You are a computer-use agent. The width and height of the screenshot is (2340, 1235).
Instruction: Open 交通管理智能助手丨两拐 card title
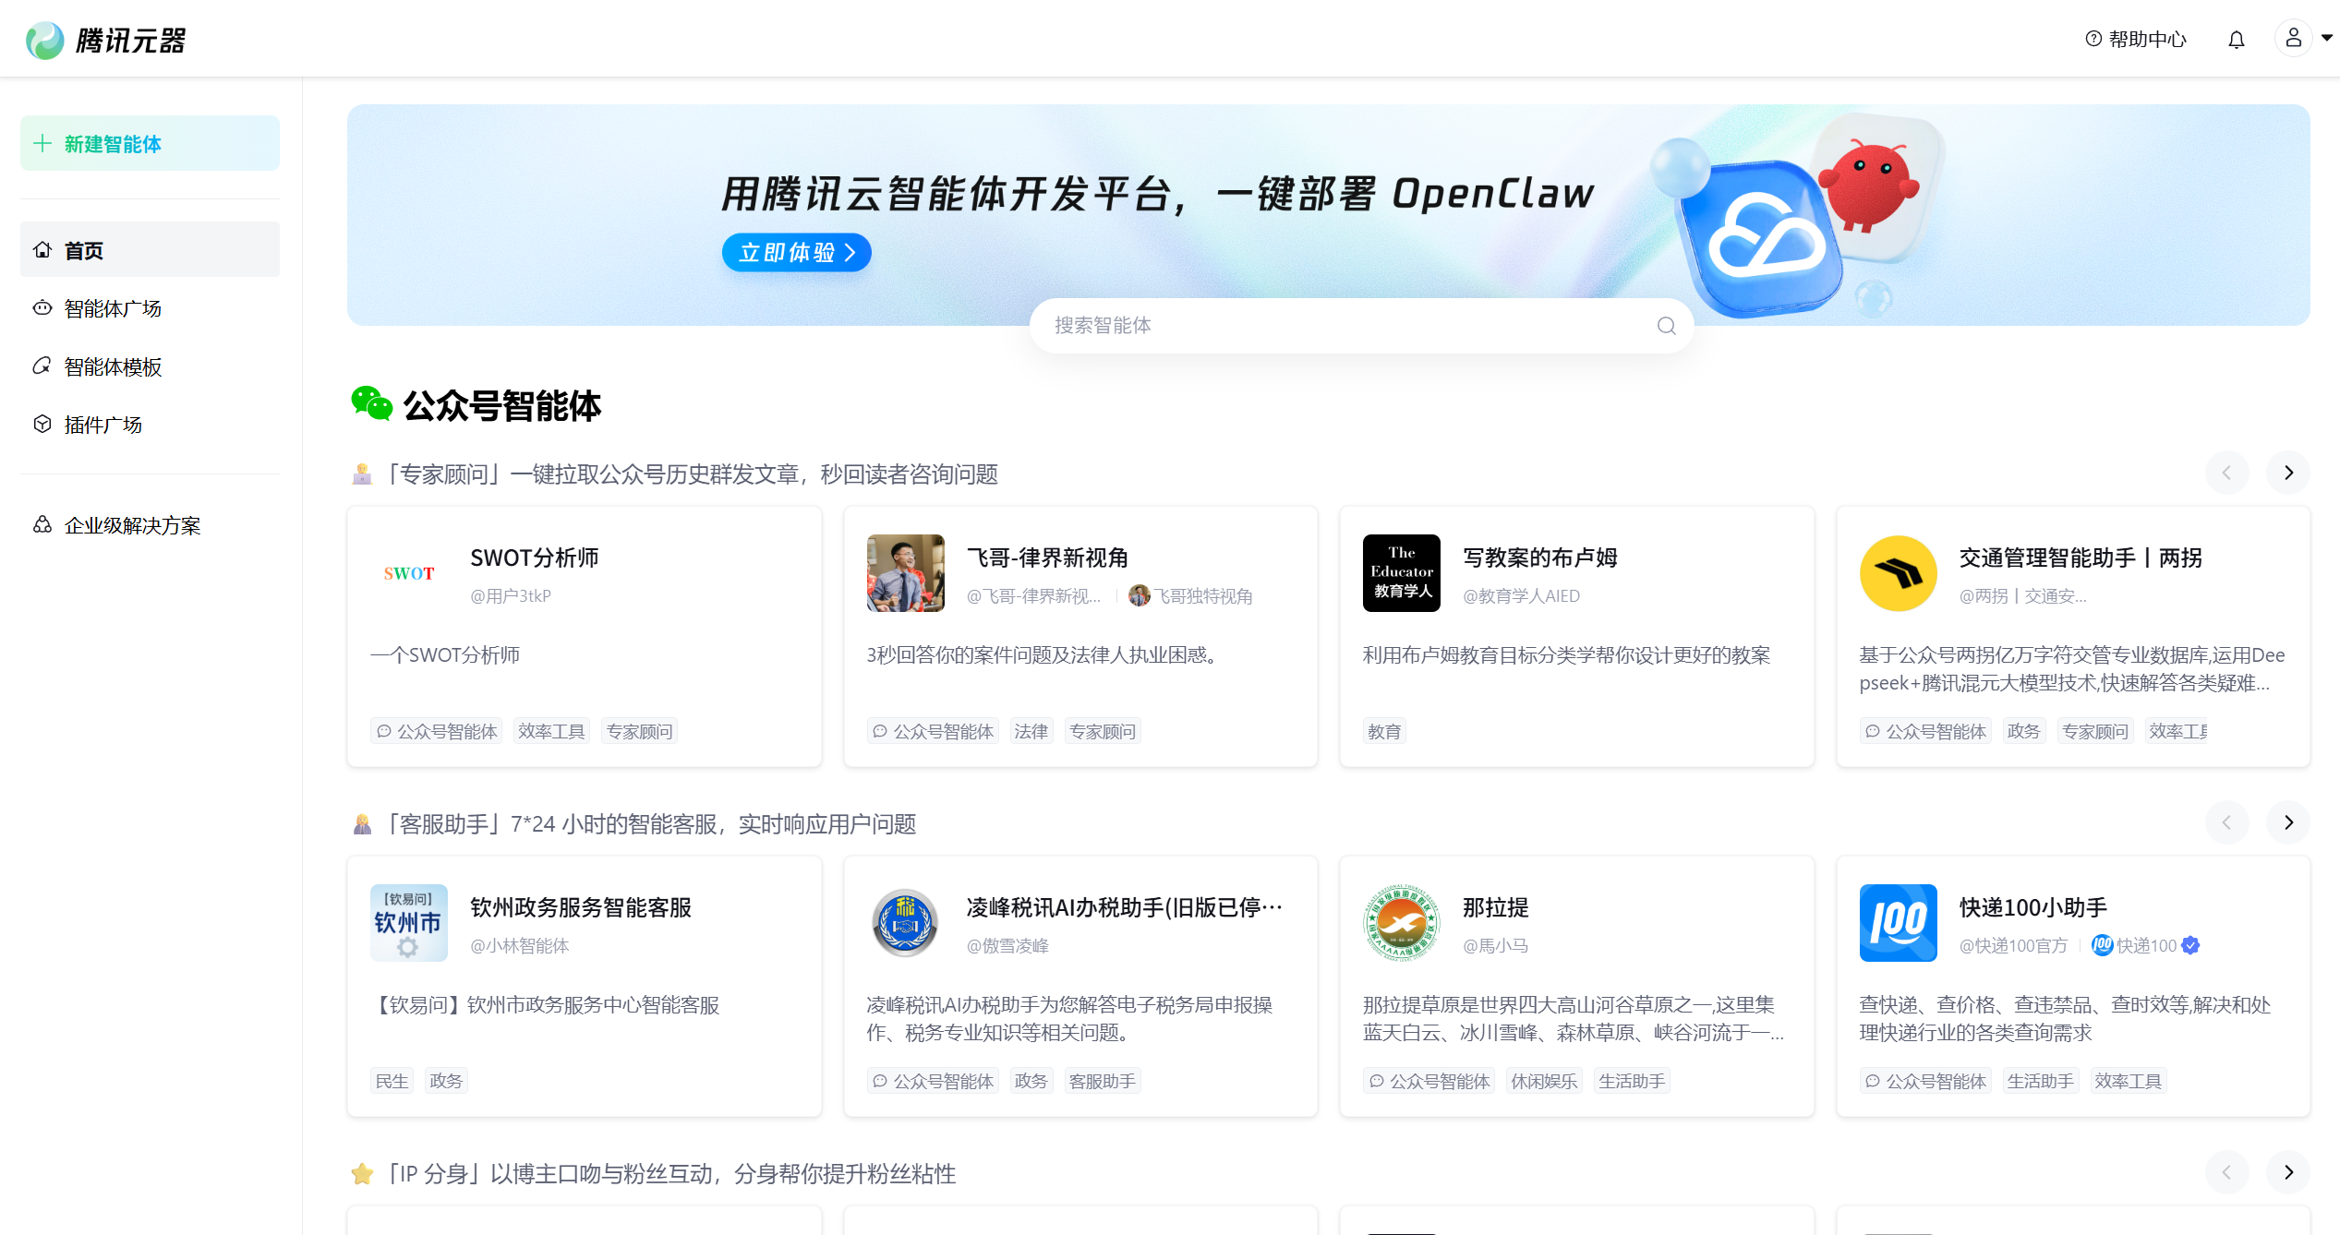tap(2081, 558)
